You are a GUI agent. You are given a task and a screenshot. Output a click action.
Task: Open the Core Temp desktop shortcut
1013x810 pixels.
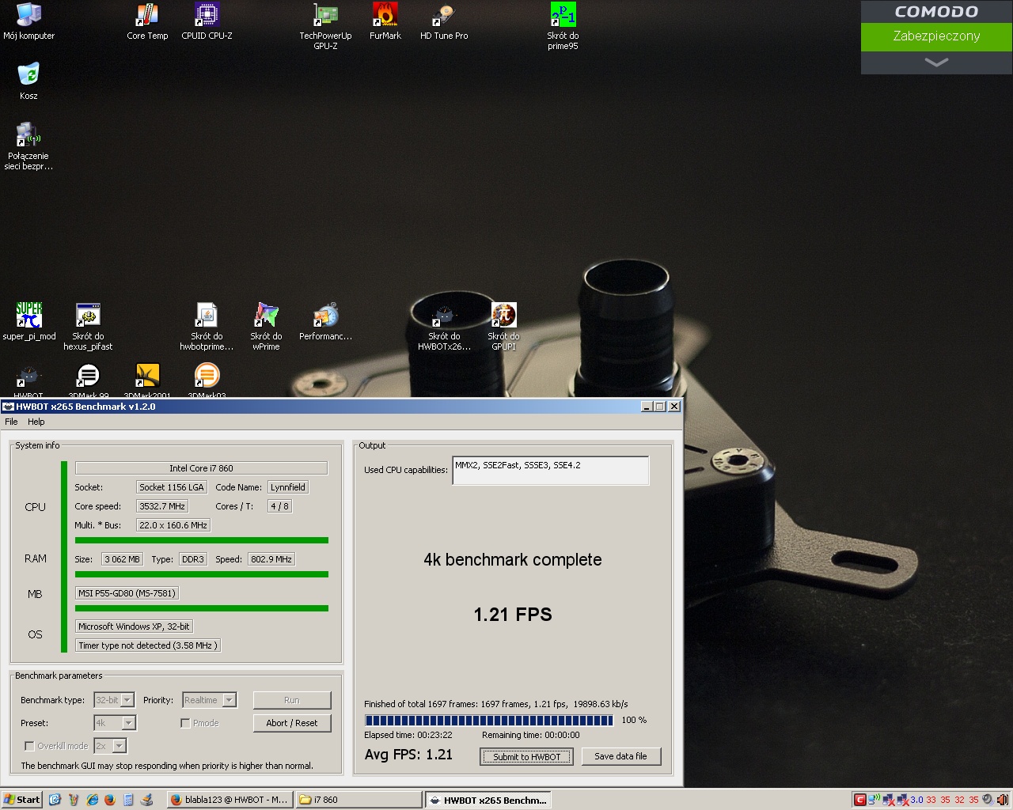click(147, 21)
